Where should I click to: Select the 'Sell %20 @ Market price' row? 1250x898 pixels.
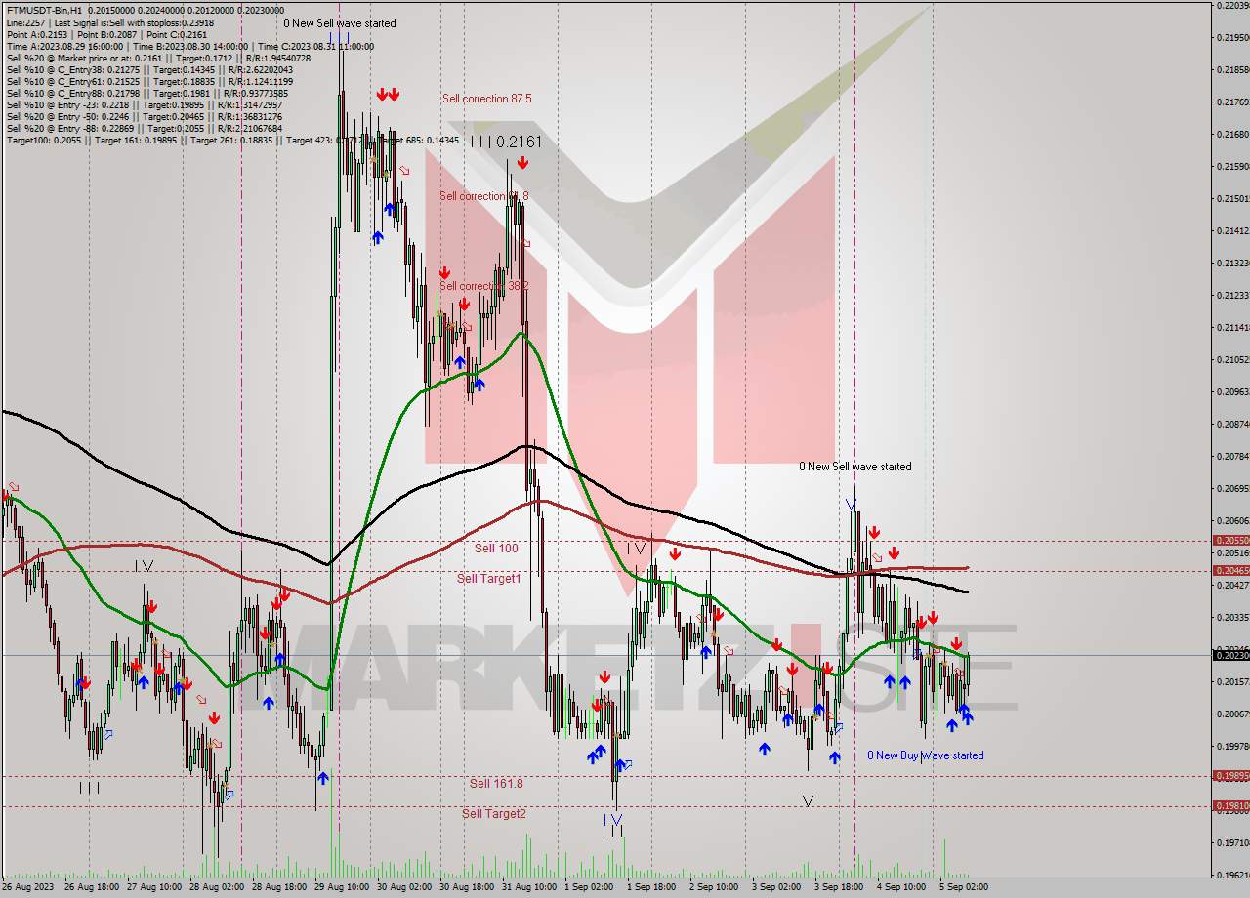[158, 58]
